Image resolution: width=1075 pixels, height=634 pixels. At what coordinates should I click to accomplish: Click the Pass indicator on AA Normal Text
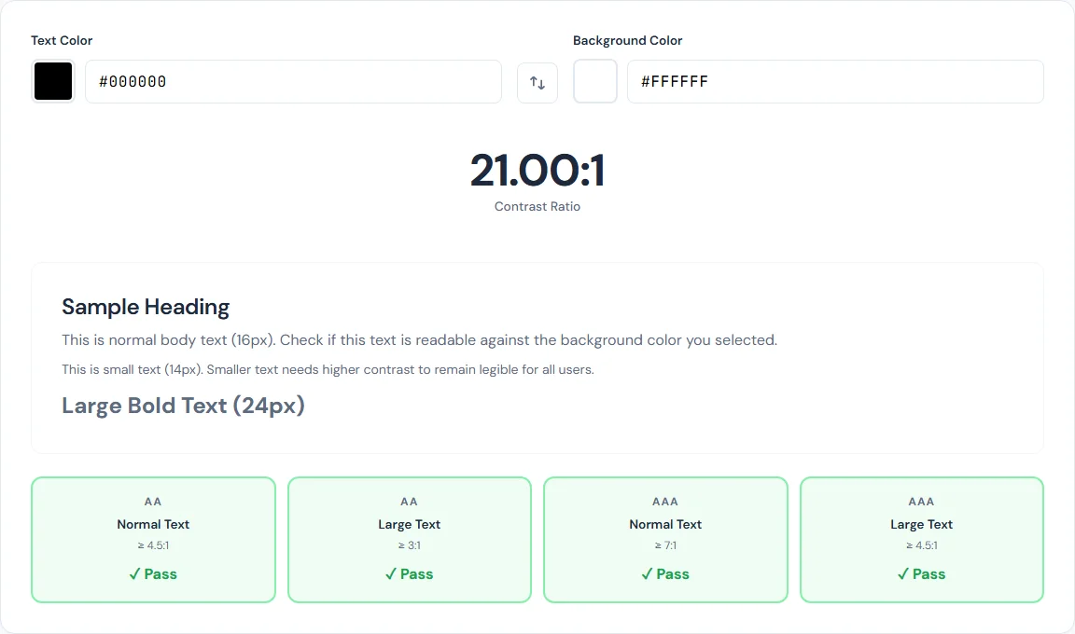[153, 574]
